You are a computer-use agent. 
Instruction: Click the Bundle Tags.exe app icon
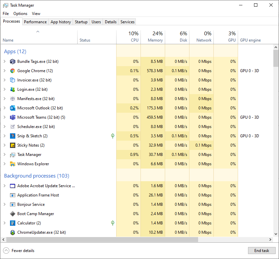(12, 62)
